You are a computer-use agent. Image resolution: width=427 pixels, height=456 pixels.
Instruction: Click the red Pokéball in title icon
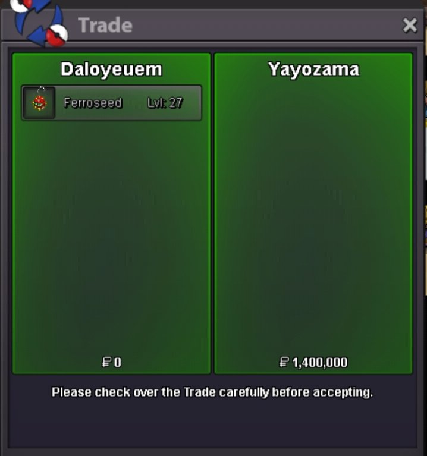point(57,35)
